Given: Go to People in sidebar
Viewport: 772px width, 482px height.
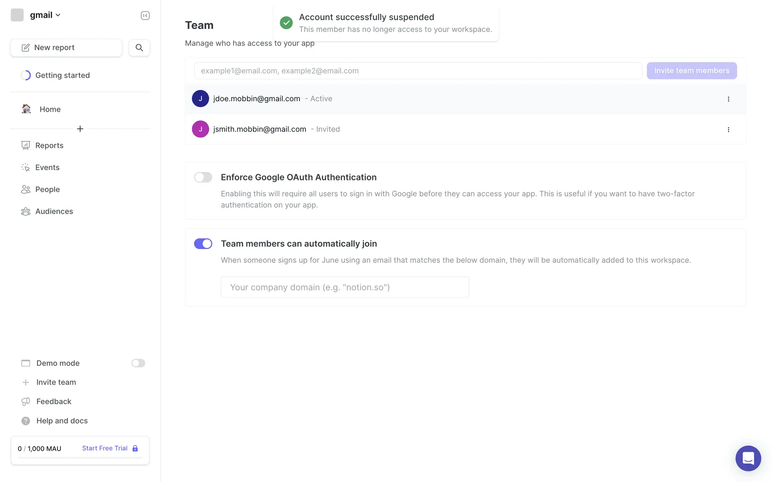Looking at the screenshot, I should 47,189.
